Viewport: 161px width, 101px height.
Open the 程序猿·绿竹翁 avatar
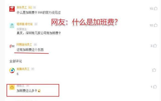tap(12, 25)
